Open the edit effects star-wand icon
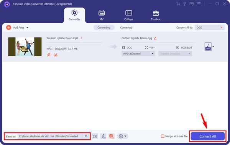This screenshot has width=230, height=145. click(49, 55)
